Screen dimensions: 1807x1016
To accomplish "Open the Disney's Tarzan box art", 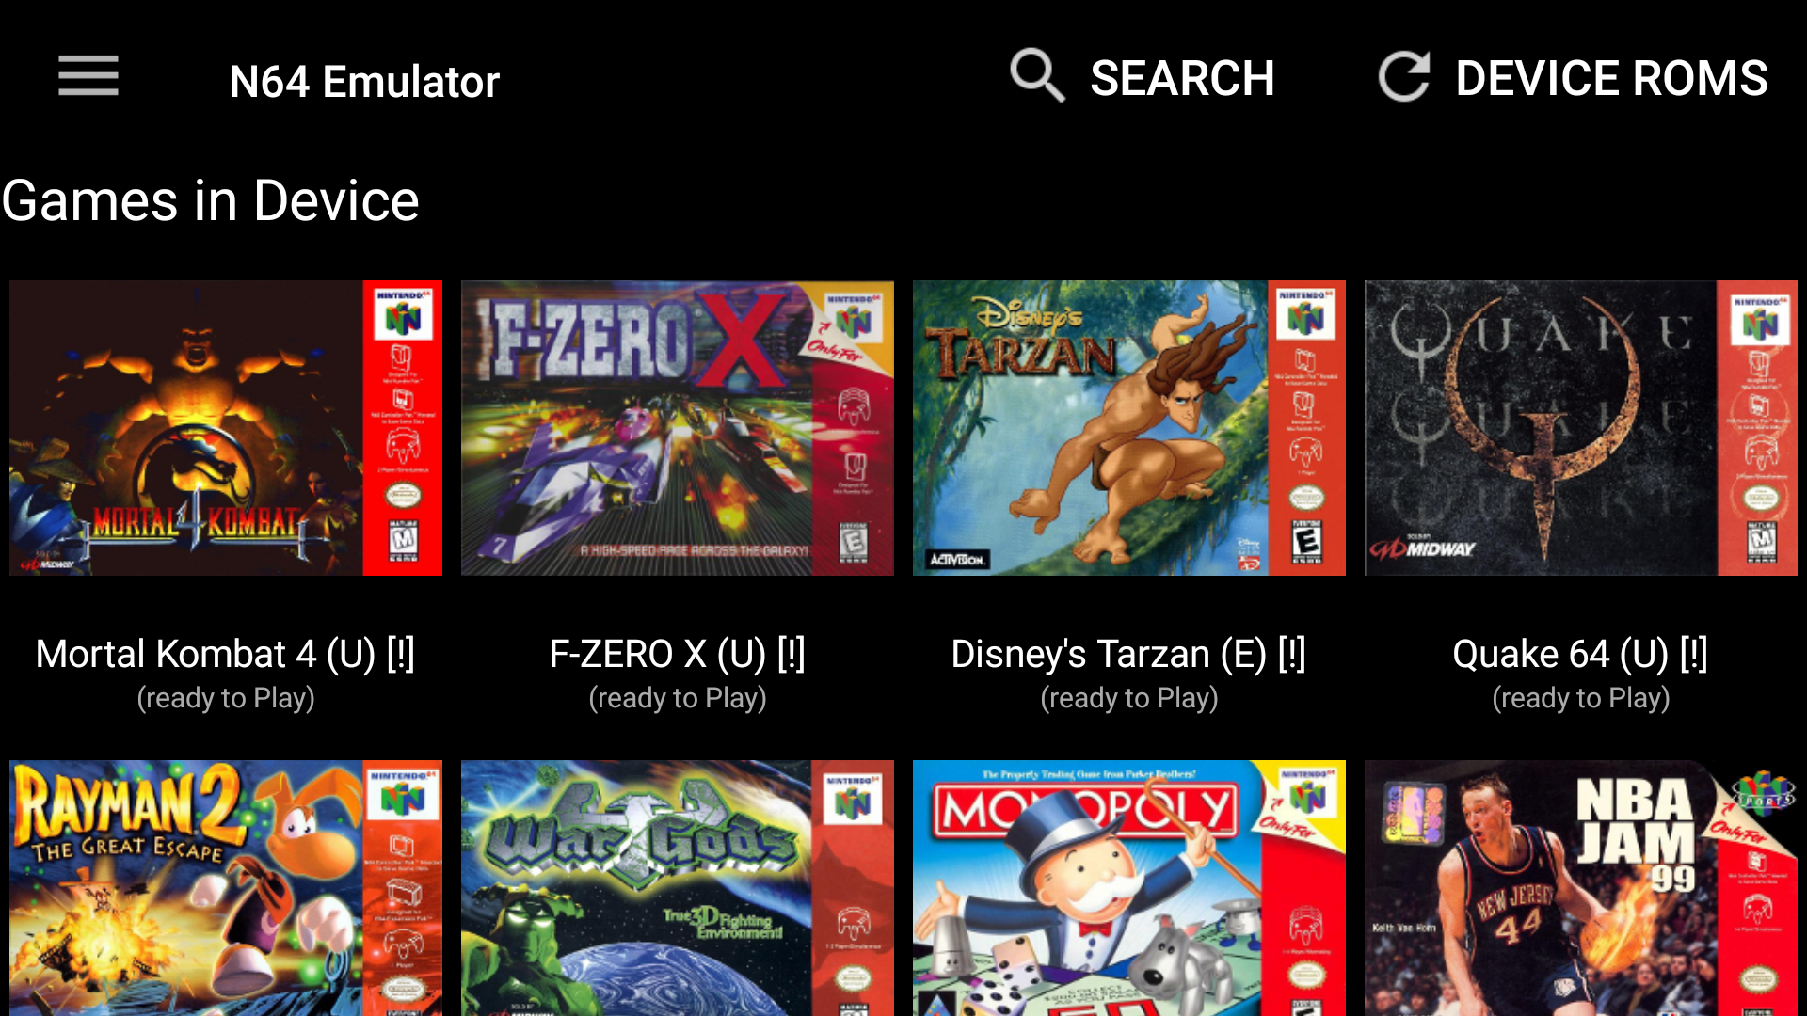I will click(x=1129, y=428).
